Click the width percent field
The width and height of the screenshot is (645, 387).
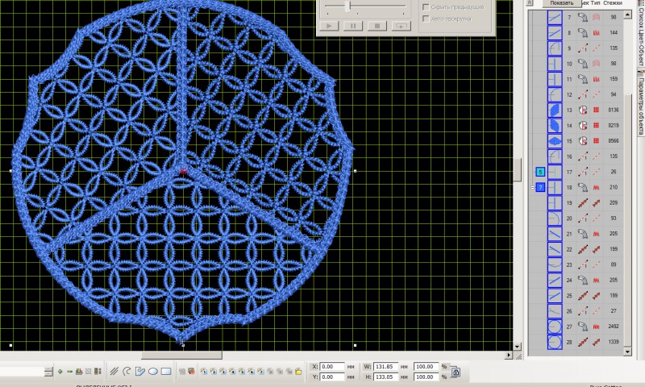coord(426,366)
